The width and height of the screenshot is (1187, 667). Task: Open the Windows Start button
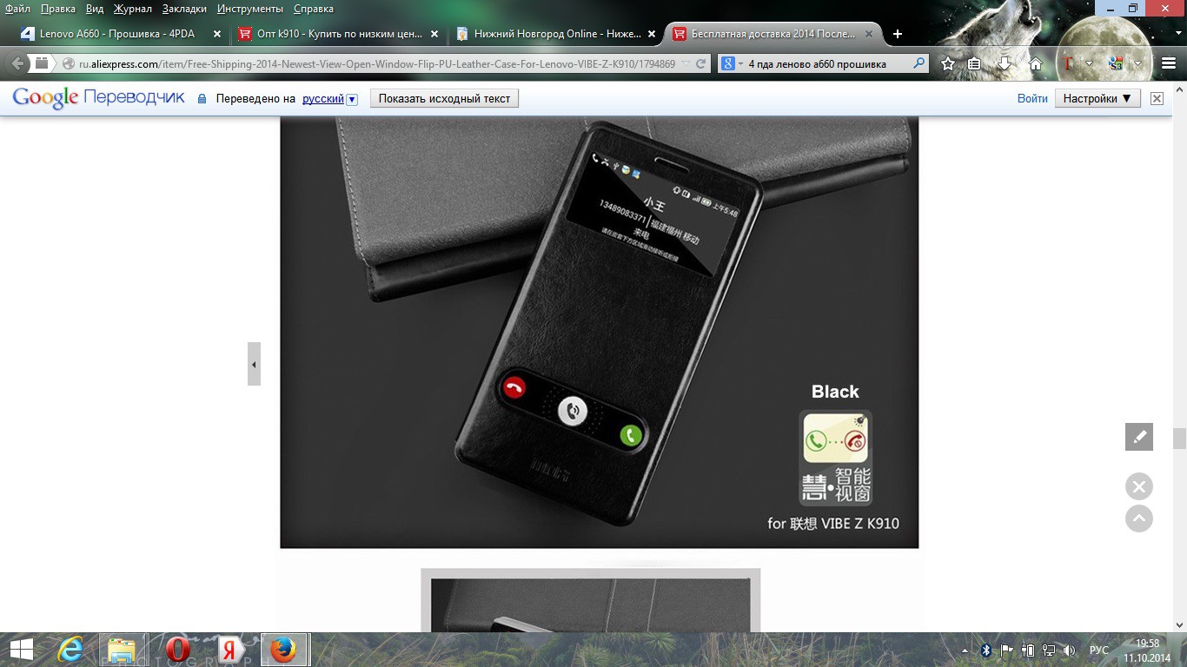(22, 650)
